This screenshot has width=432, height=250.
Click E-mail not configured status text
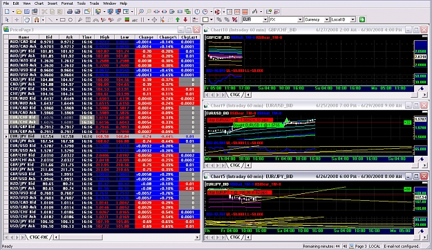(x=402, y=246)
